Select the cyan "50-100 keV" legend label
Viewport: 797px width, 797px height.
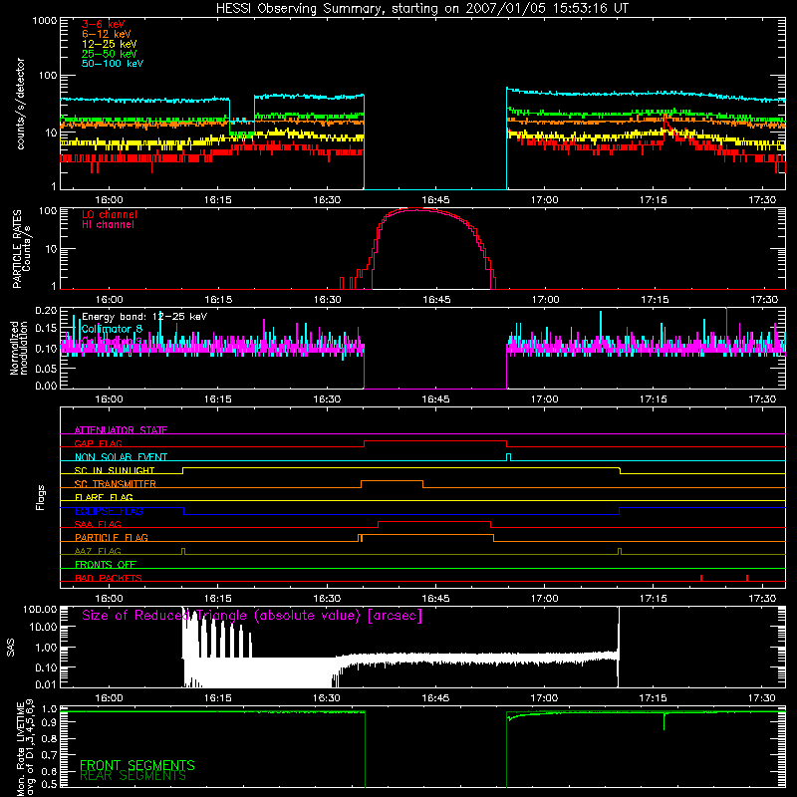pyautogui.click(x=113, y=64)
